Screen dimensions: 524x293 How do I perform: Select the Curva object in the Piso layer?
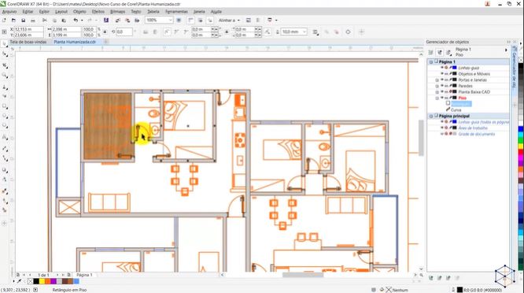coord(456,110)
